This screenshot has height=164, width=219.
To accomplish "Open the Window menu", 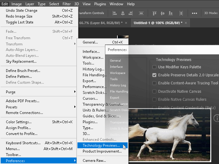I will click(x=116, y=4).
